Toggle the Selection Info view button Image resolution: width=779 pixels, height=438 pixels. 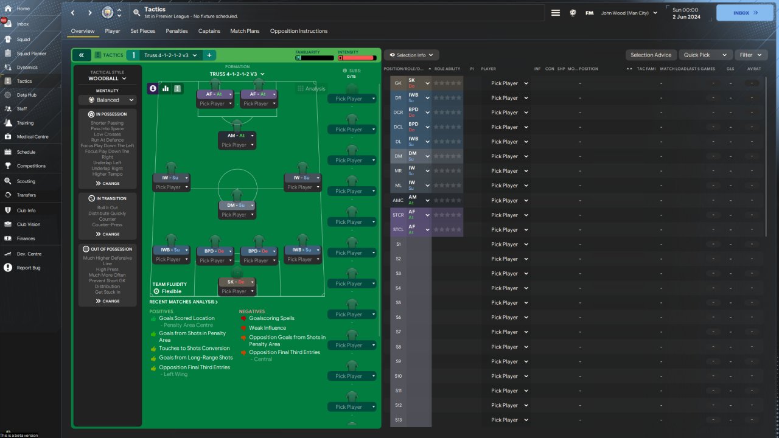[411, 55]
